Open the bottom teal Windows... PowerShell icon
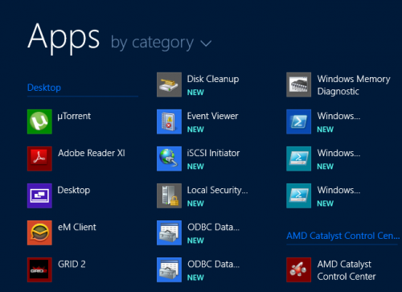 [x=299, y=195]
